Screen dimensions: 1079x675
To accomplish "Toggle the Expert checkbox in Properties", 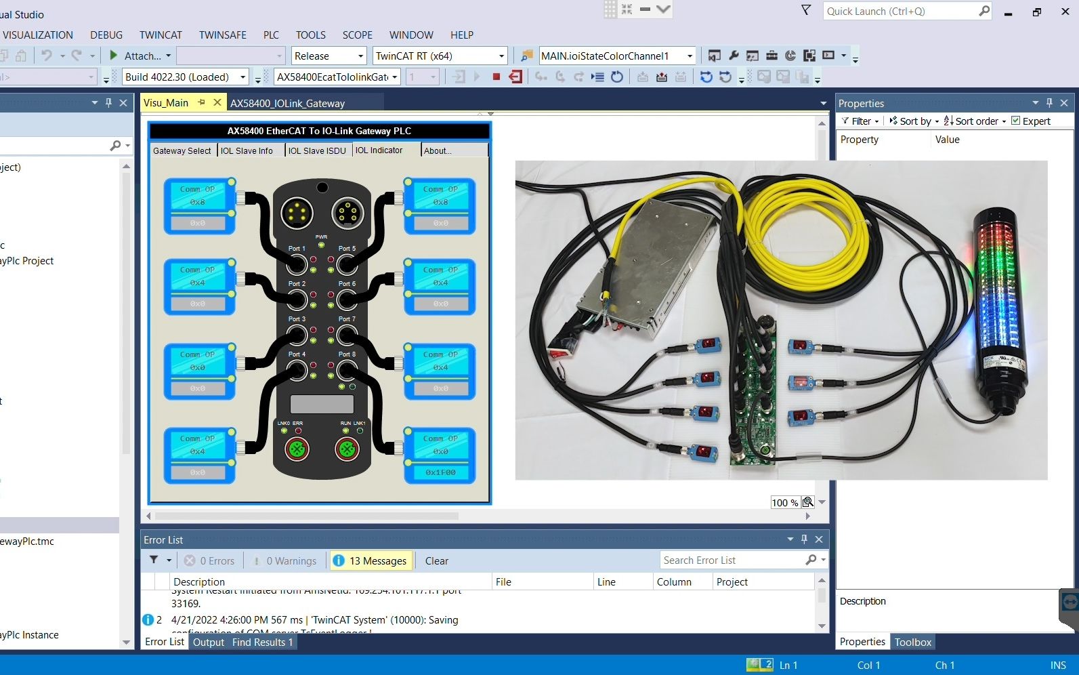I will pyautogui.click(x=1015, y=121).
